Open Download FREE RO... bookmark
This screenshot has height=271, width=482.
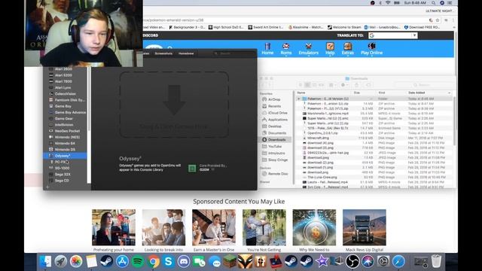click(x=422, y=27)
